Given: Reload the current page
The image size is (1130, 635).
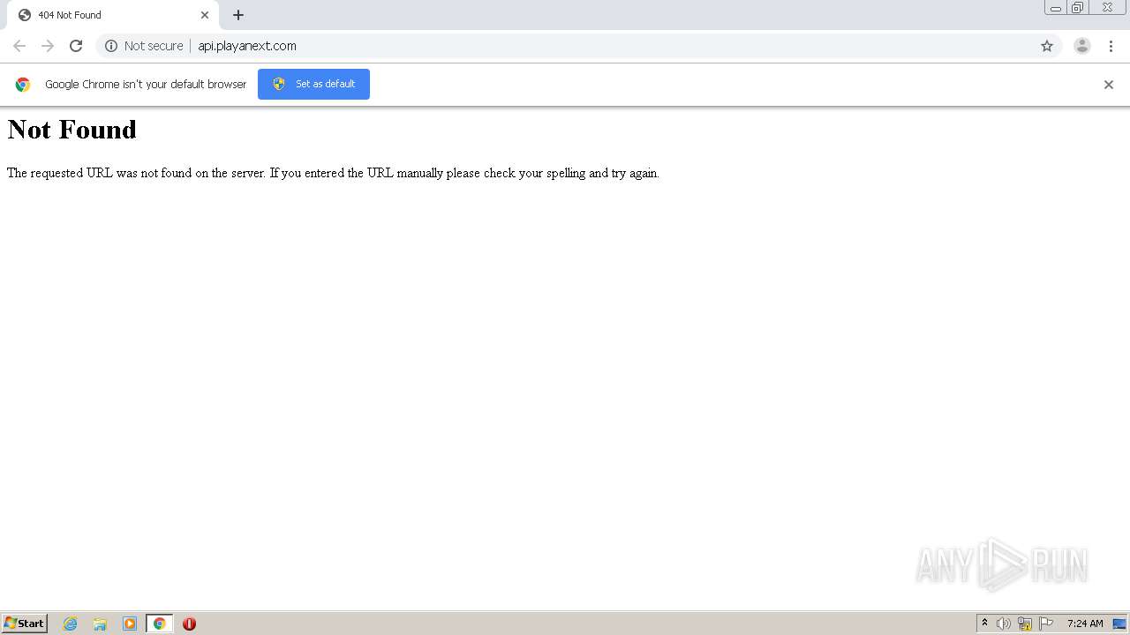Looking at the screenshot, I should click(x=76, y=46).
